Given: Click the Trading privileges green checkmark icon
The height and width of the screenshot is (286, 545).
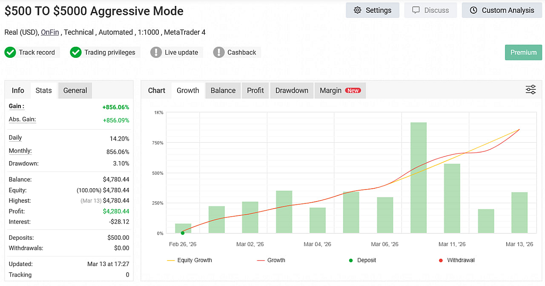Looking at the screenshot, I should [76, 52].
